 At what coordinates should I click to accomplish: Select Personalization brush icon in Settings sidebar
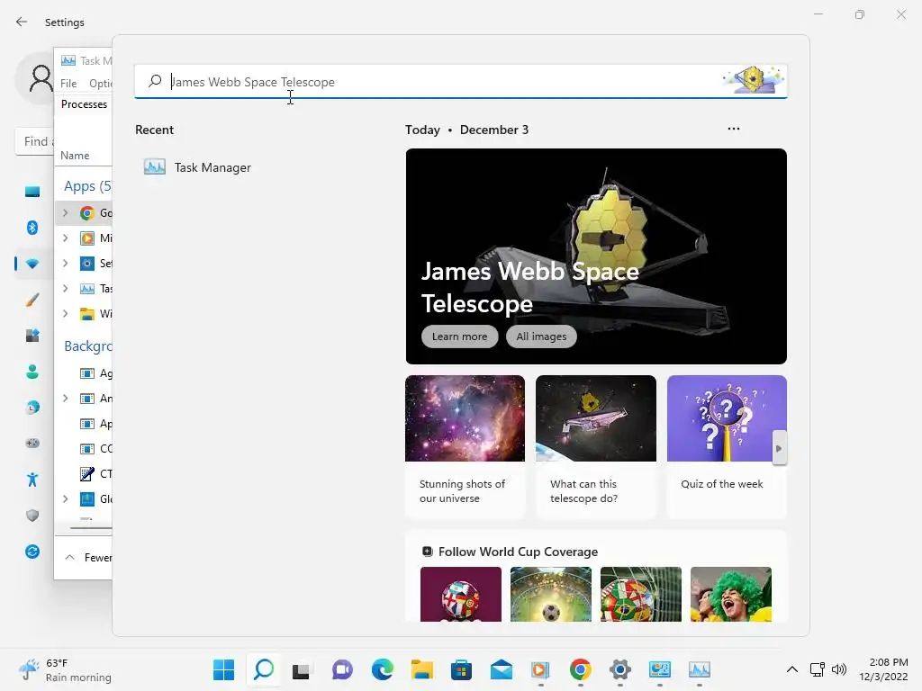coord(32,300)
